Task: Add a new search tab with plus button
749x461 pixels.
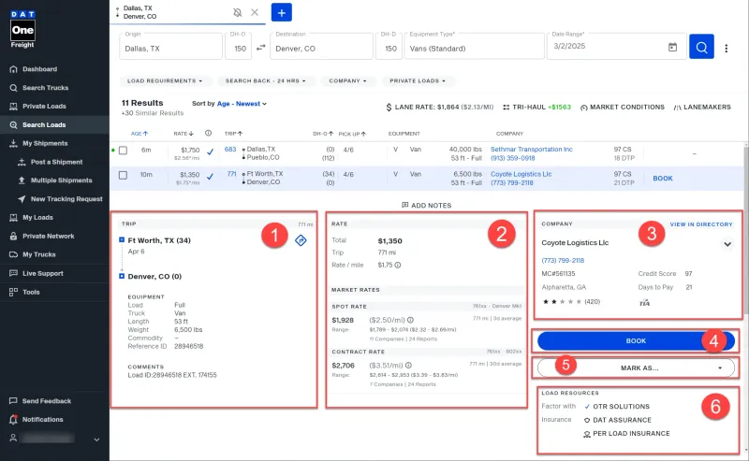Action: [282, 12]
